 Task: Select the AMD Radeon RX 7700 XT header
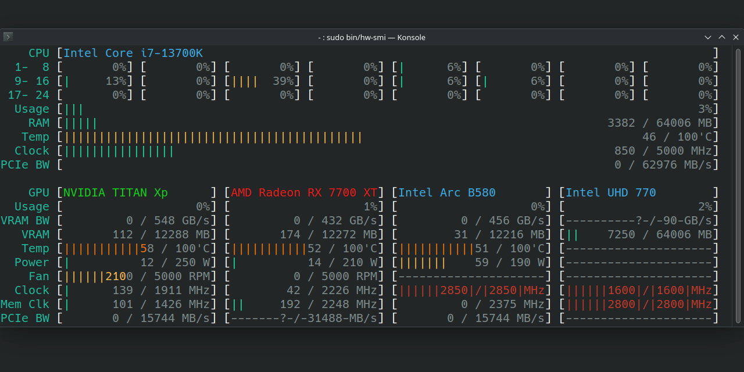click(304, 192)
